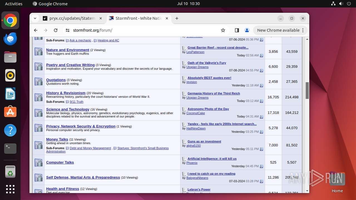
Task: Open the Quotations forum link
Action: click(x=56, y=80)
